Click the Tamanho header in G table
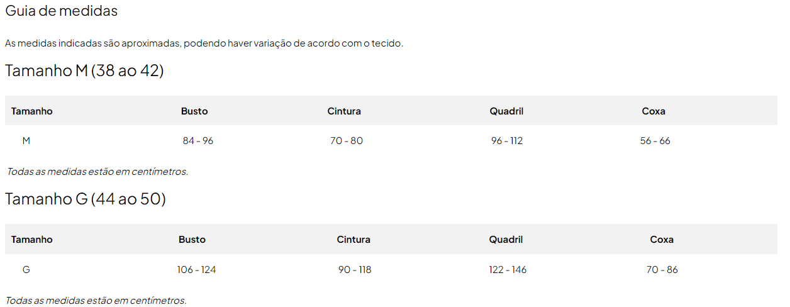The image size is (790, 307). coord(32,240)
